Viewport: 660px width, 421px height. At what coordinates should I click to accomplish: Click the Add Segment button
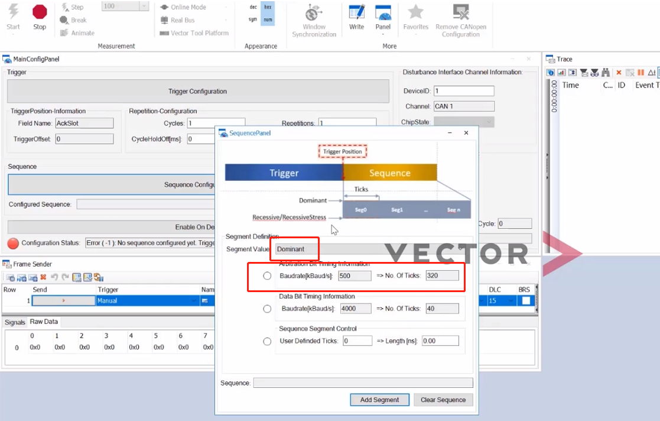[x=380, y=400]
